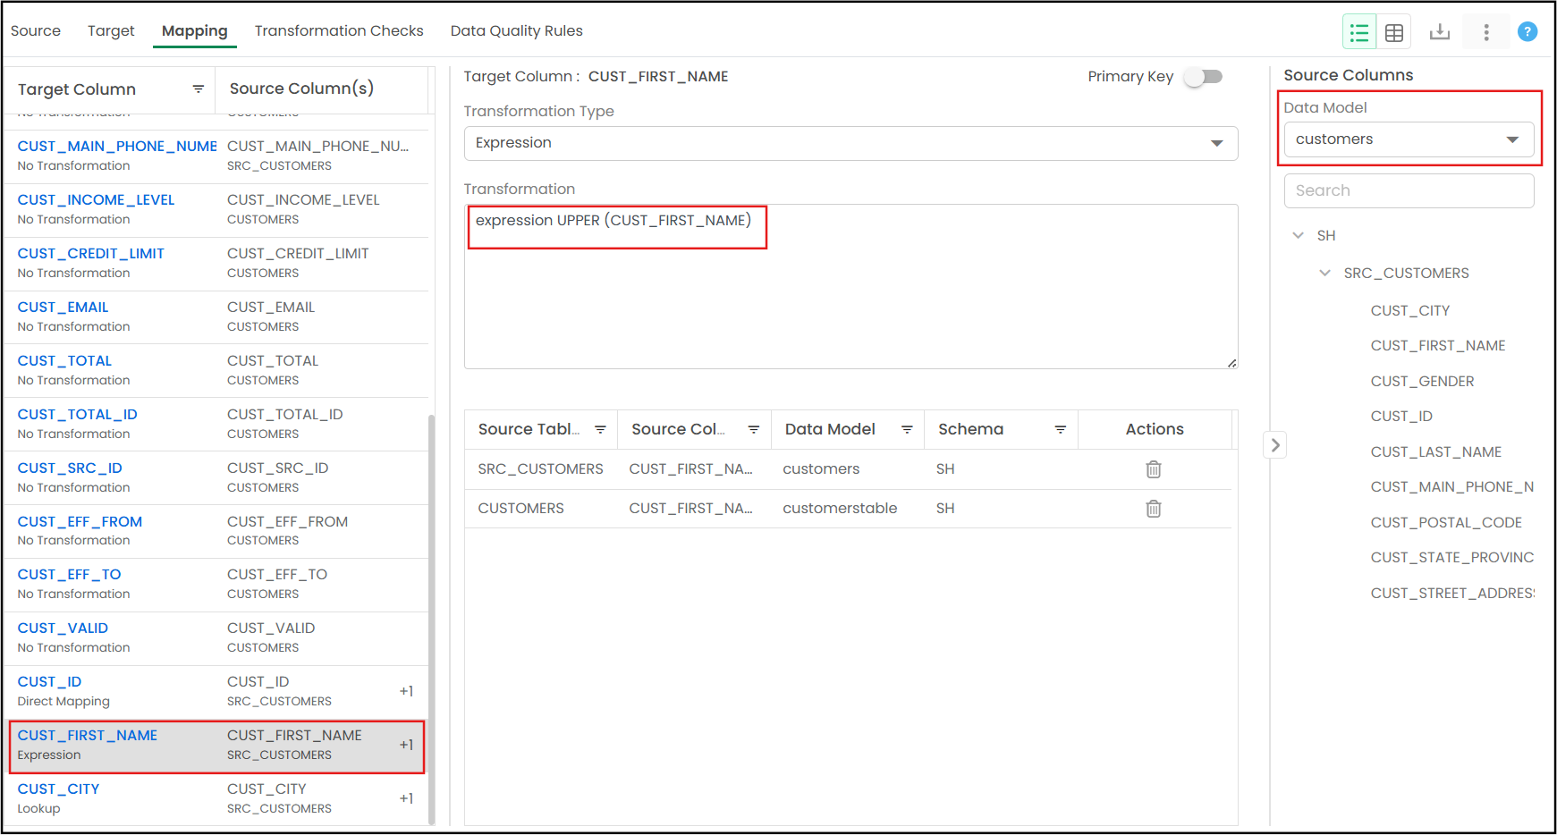Go to Transformation Checks tab
Image resolution: width=1557 pixels, height=835 pixels.
point(339,31)
